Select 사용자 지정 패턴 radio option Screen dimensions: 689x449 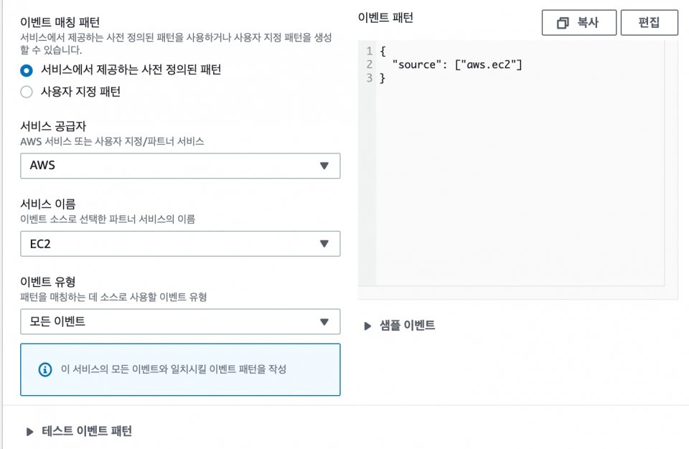(x=27, y=92)
